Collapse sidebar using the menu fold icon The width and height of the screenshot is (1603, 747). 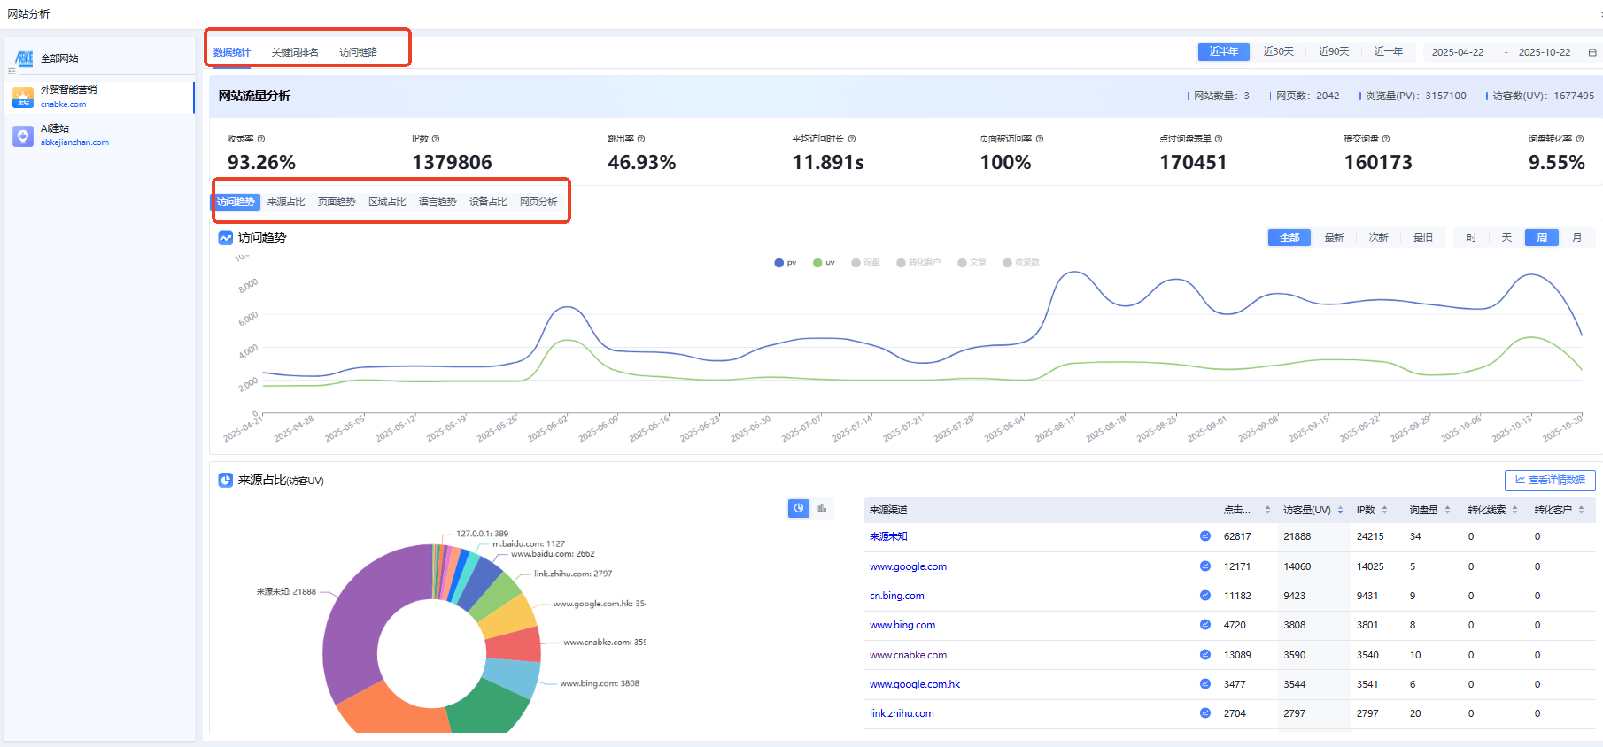tap(12, 71)
